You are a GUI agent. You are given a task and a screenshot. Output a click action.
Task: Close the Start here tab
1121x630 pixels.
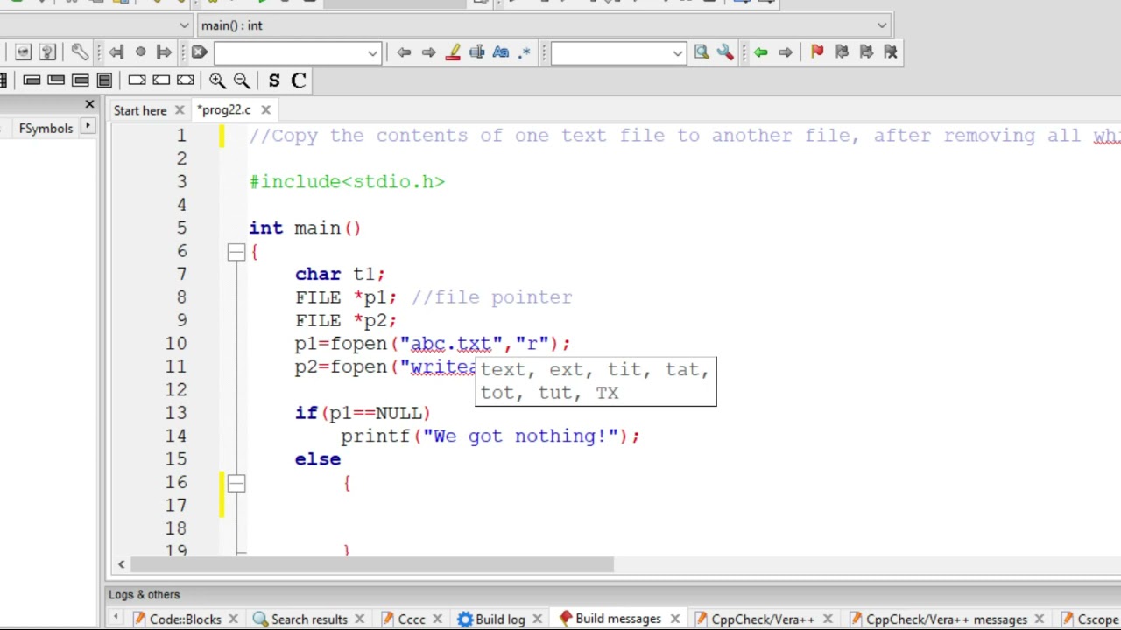click(x=179, y=110)
